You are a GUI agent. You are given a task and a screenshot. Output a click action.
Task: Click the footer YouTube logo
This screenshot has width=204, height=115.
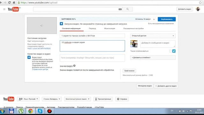pyautogui.click(x=9, y=99)
